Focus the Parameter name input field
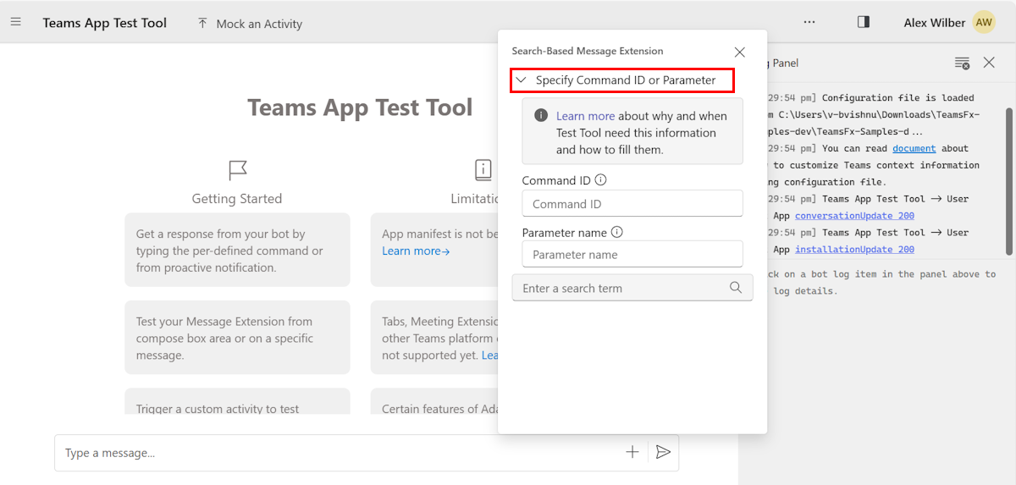The width and height of the screenshot is (1016, 485). pyautogui.click(x=632, y=254)
